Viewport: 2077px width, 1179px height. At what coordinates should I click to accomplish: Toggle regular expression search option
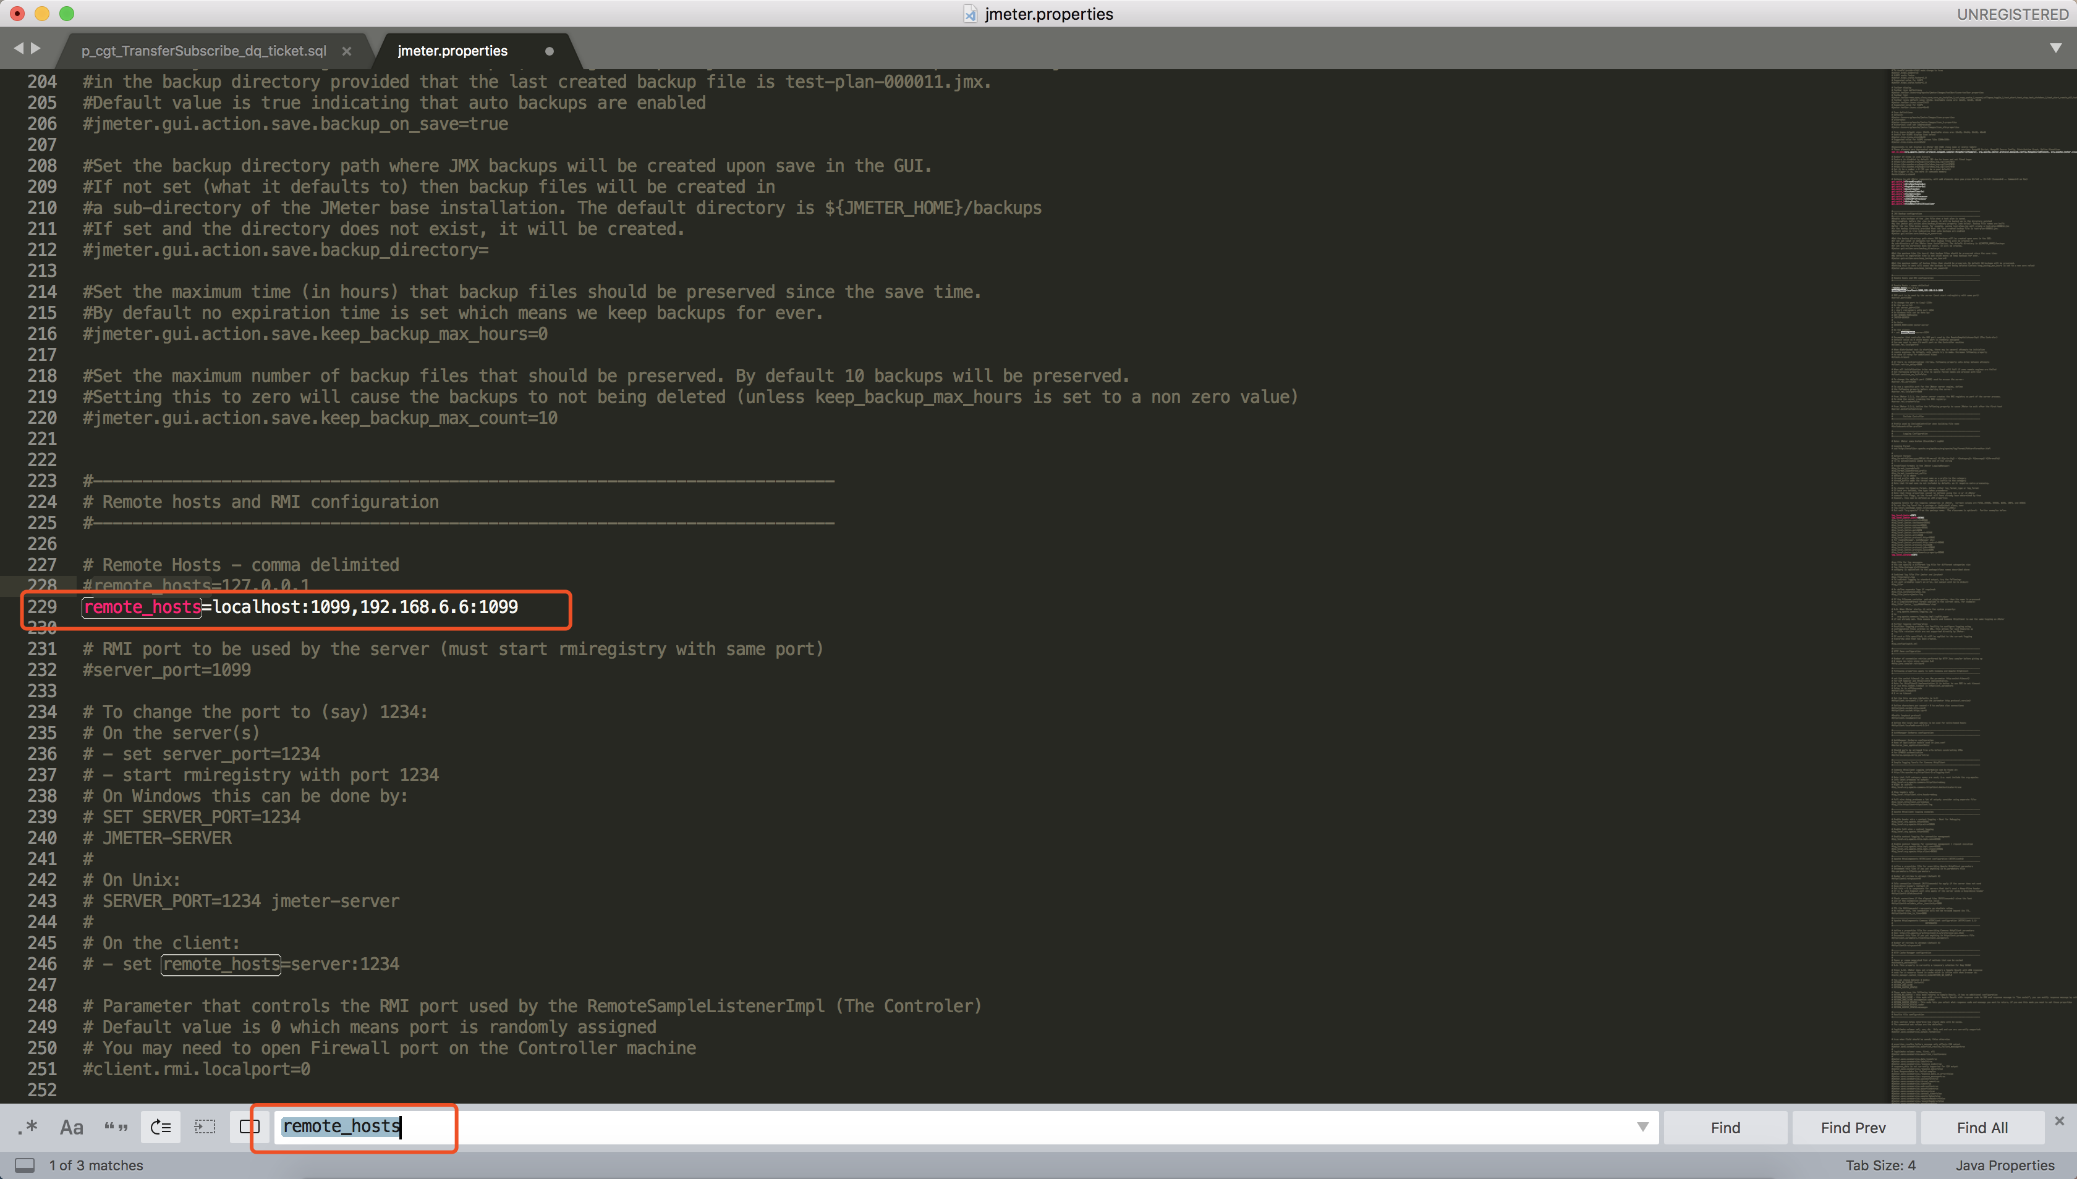pos(28,1127)
